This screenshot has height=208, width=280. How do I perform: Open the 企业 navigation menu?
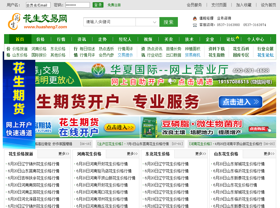click(x=210, y=39)
